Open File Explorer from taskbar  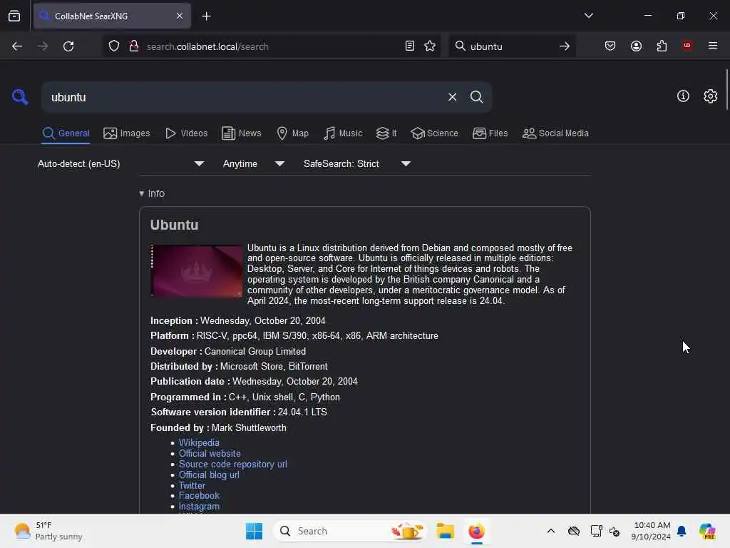[x=445, y=531]
